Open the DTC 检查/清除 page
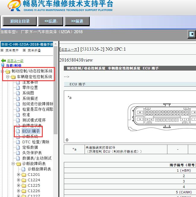The image size is (196, 197). (36, 142)
